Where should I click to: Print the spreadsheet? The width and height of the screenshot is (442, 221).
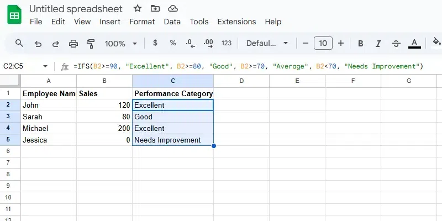73,43
